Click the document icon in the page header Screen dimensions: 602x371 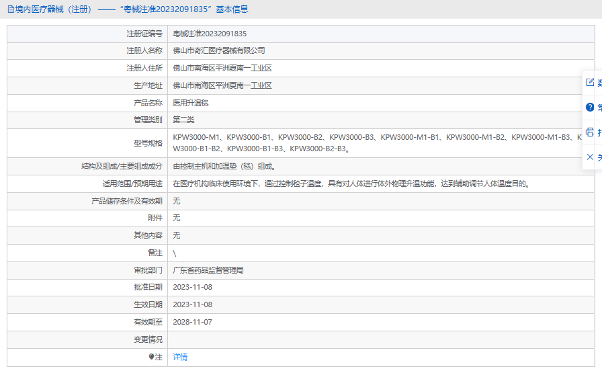[x=11, y=9]
